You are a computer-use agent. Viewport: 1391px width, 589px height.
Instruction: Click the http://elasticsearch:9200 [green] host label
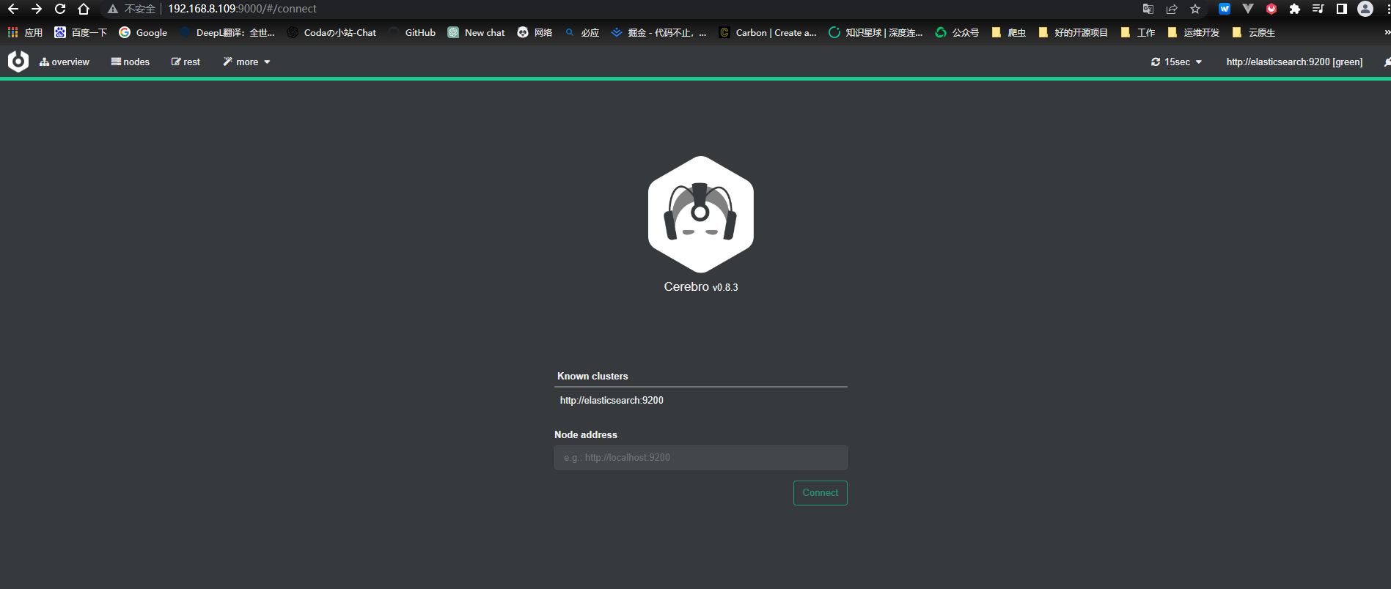coord(1294,62)
